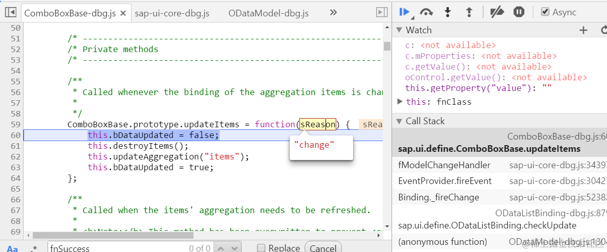Image resolution: width=607 pixels, height=252 pixels.
Task: Collapse the Watch section
Action: coord(399,30)
